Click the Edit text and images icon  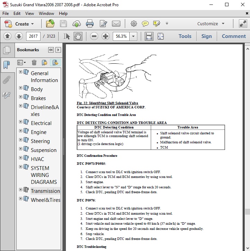point(103,24)
